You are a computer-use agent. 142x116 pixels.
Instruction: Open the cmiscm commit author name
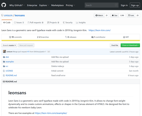coord(9,52)
